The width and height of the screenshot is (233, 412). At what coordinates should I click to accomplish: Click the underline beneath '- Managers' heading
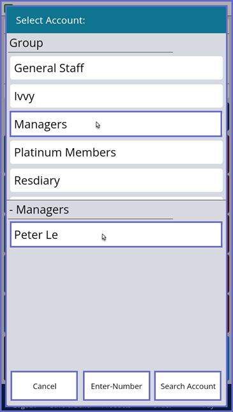point(91,218)
